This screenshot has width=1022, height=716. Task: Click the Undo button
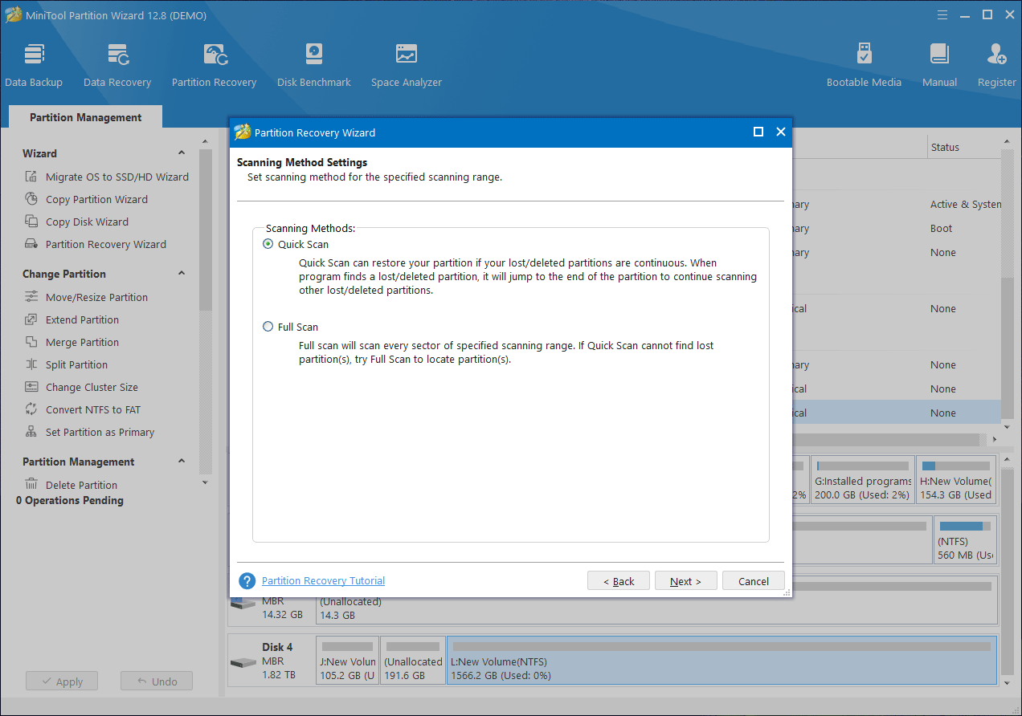pos(157,681)
